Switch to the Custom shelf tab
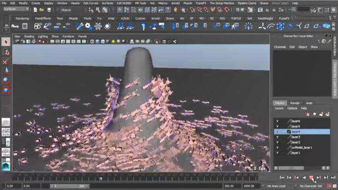 pyautogui.click(x=140, y=19)
